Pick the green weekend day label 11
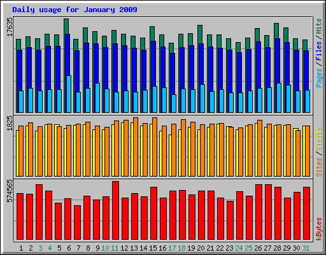 (x=115, y=248)
